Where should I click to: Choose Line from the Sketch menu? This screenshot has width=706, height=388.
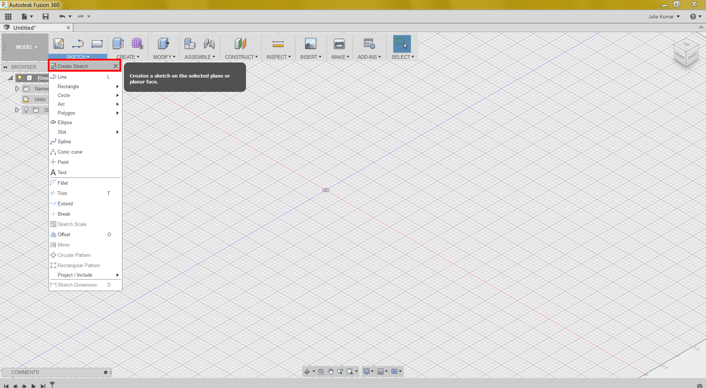pyautogui.click(x=85, y=77)
